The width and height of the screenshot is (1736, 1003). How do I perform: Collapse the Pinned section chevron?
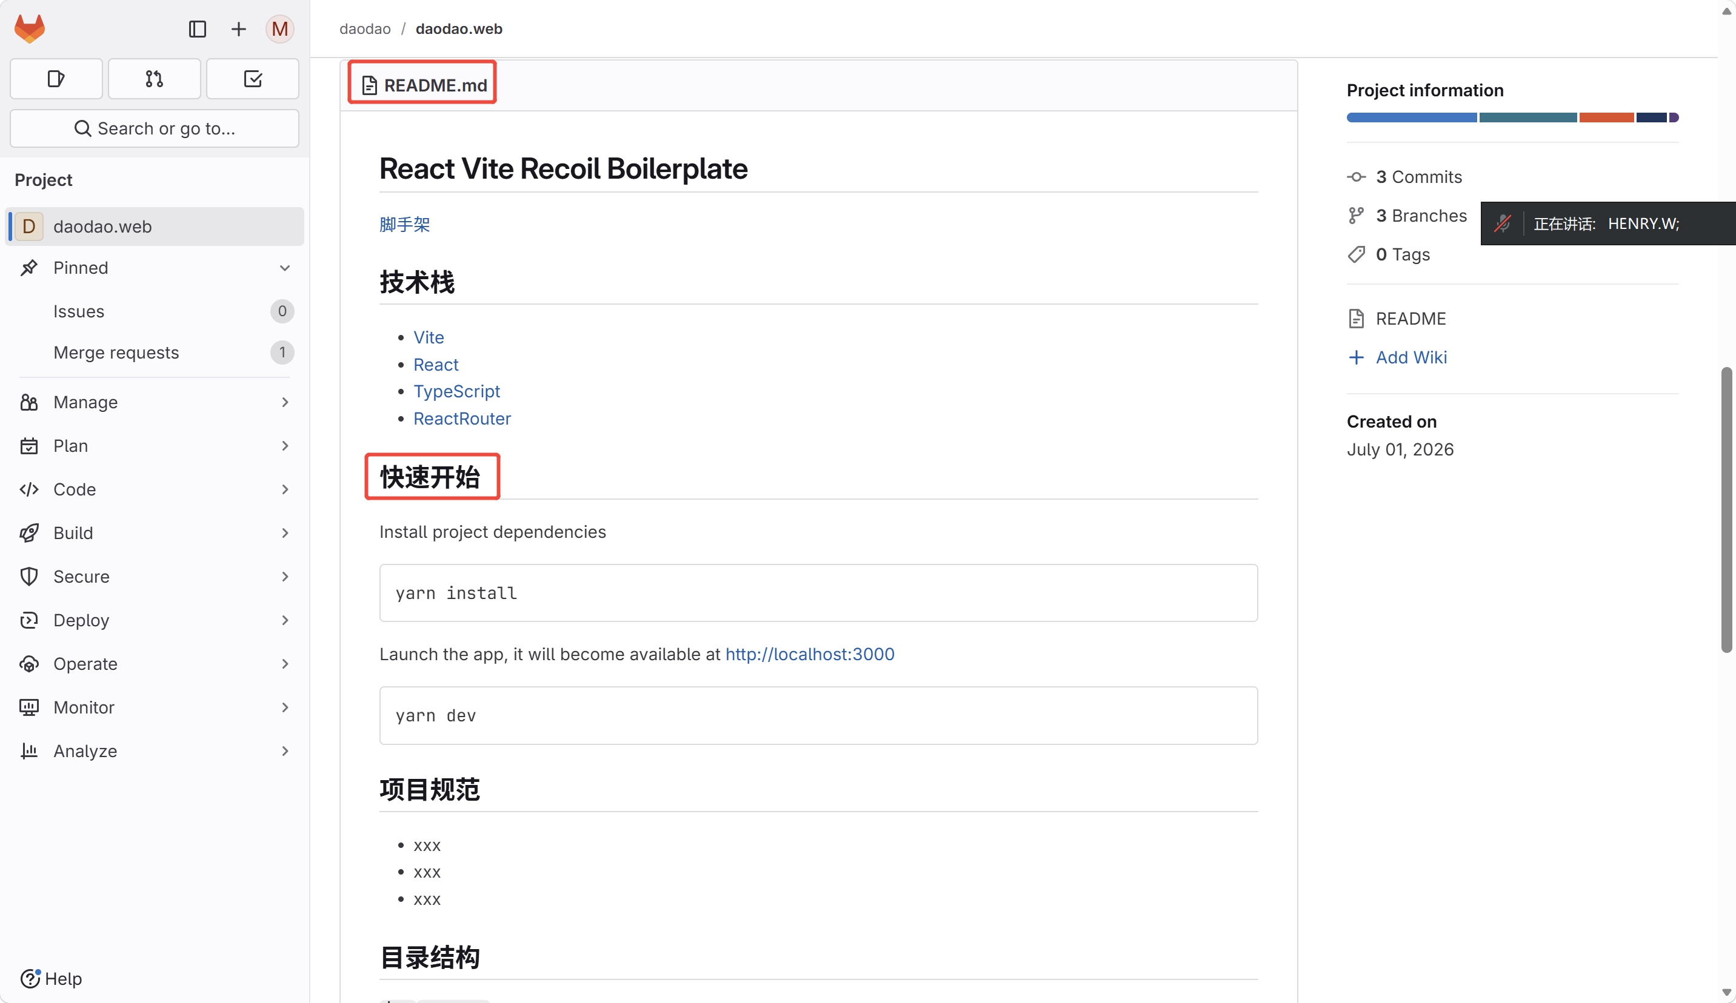coord(284,268)
